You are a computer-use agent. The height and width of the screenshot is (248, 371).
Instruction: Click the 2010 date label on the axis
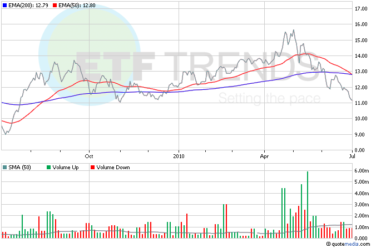pyautogui.click(x=179, y=156)
